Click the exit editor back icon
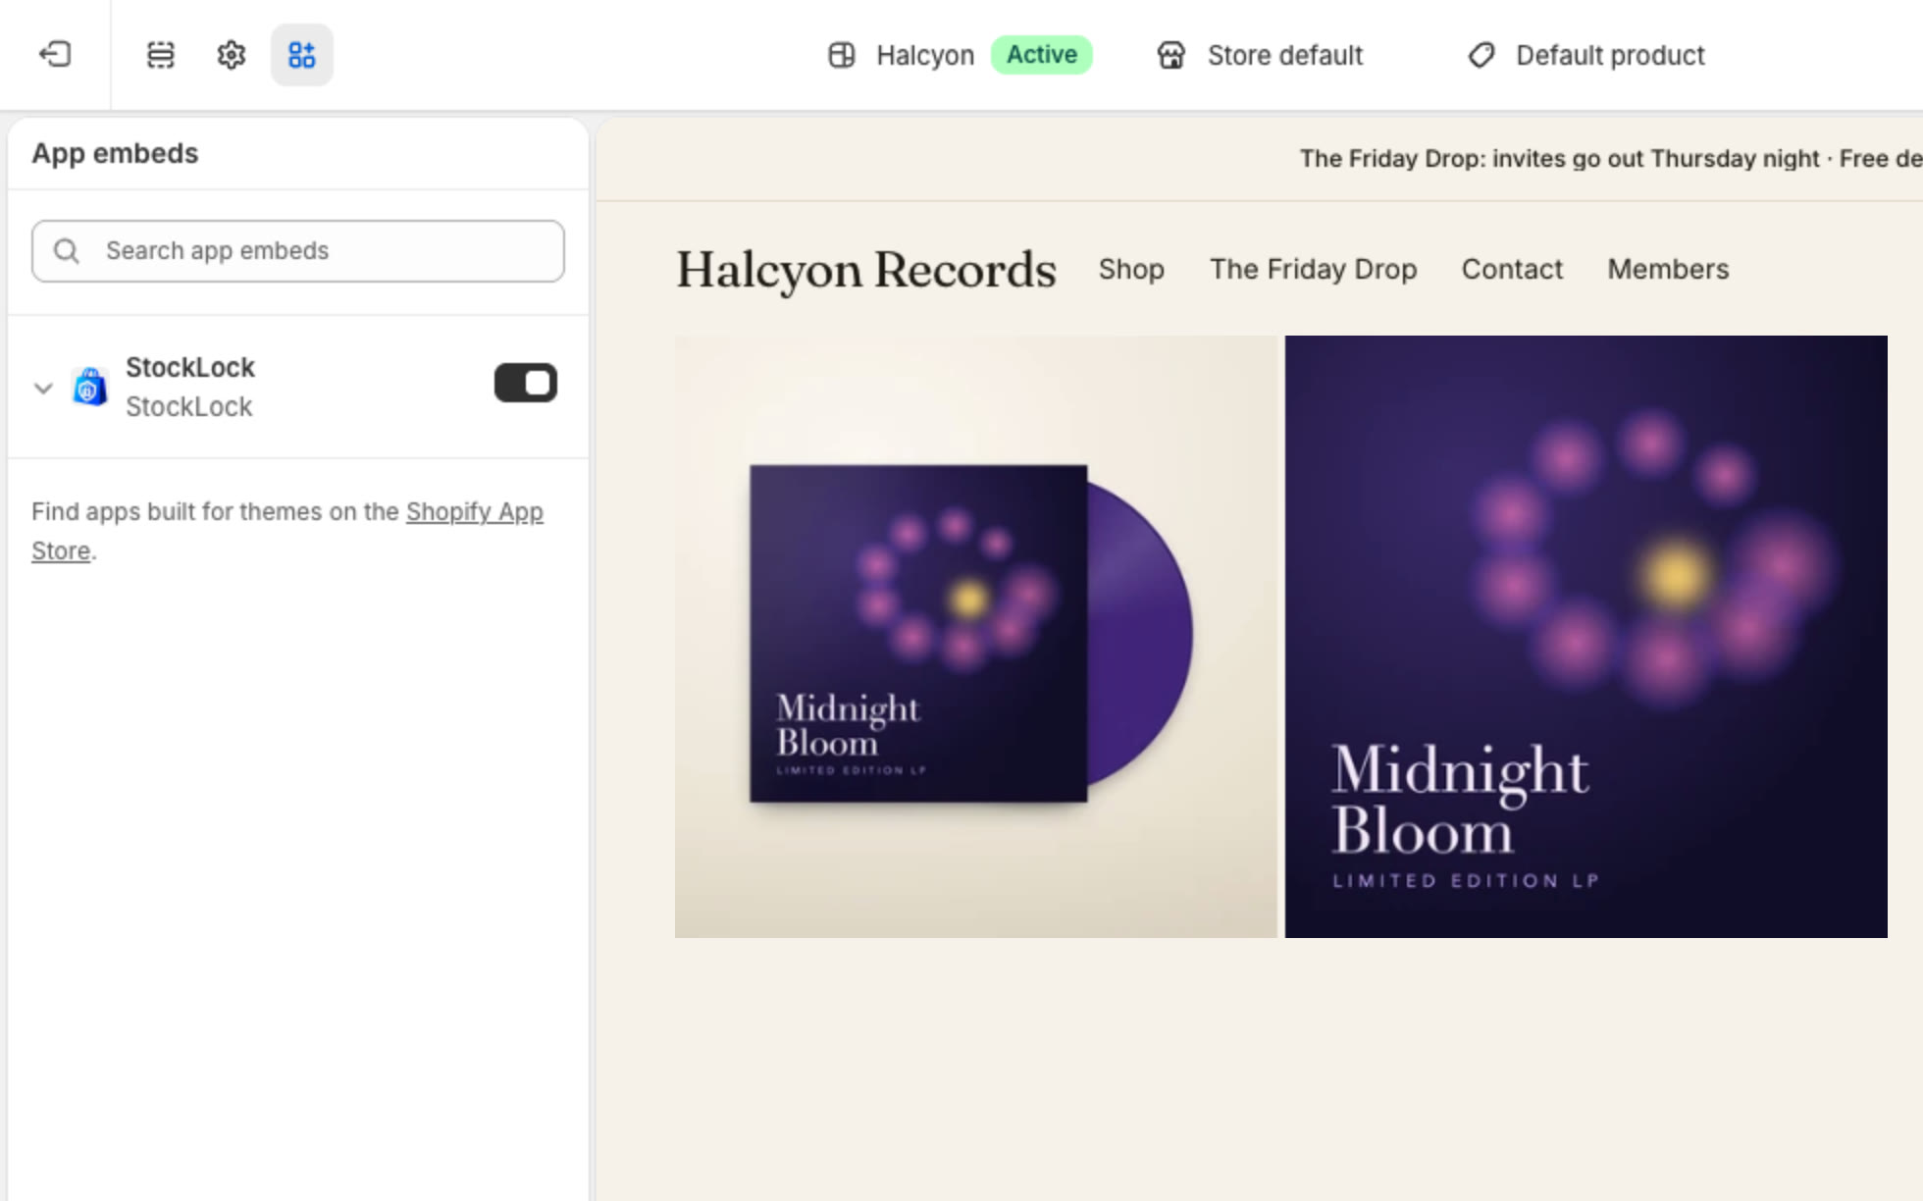Screen dimensions: 1923x1201 pyautogui.click(x=55, y=54)
